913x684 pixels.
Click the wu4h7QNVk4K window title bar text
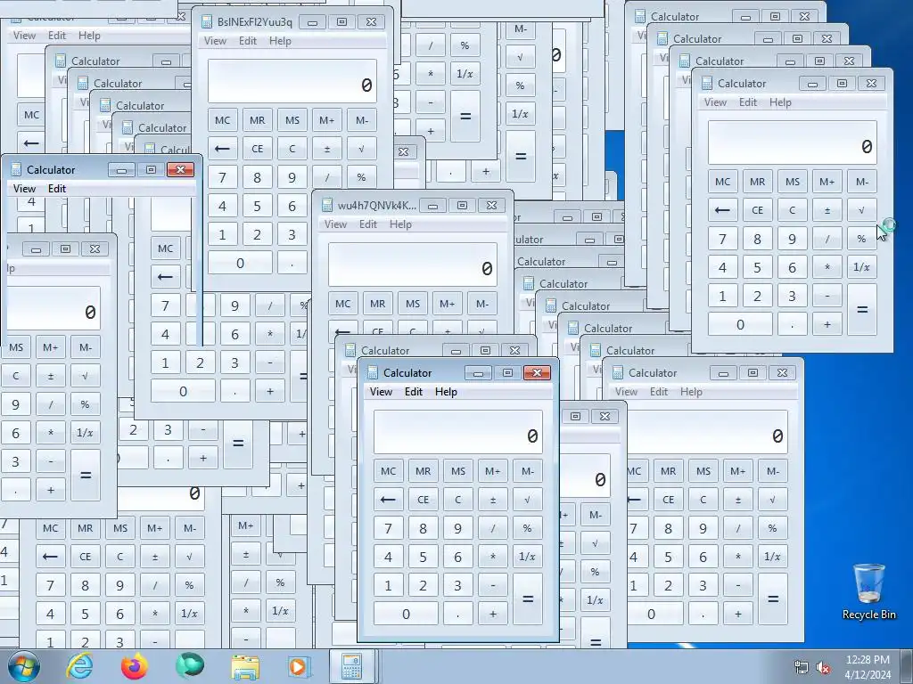[377, 206]
